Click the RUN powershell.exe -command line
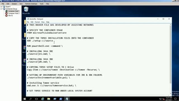Screen dimensions: 179x101 45,46
